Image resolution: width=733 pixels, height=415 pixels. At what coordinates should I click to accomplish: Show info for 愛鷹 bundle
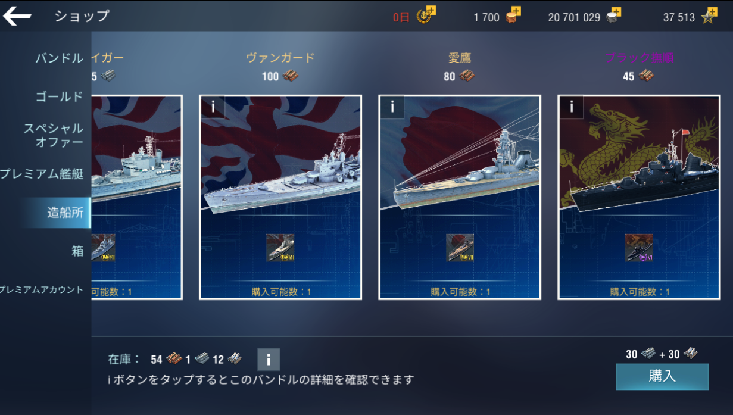(x=392, y=107)
